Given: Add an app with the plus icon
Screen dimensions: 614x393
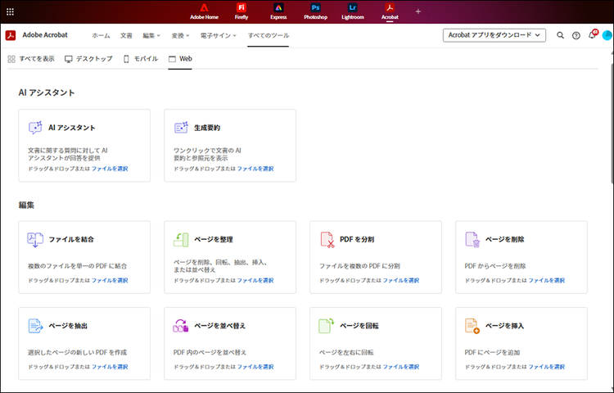Looking at the screenshot, I should point(418,11).
